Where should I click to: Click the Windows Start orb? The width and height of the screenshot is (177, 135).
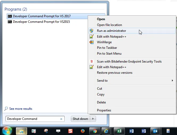point(7,131)
